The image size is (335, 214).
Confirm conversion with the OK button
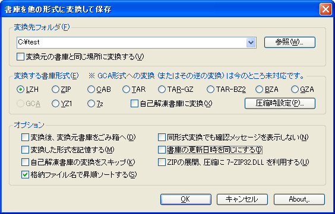(x=186, y=199)
